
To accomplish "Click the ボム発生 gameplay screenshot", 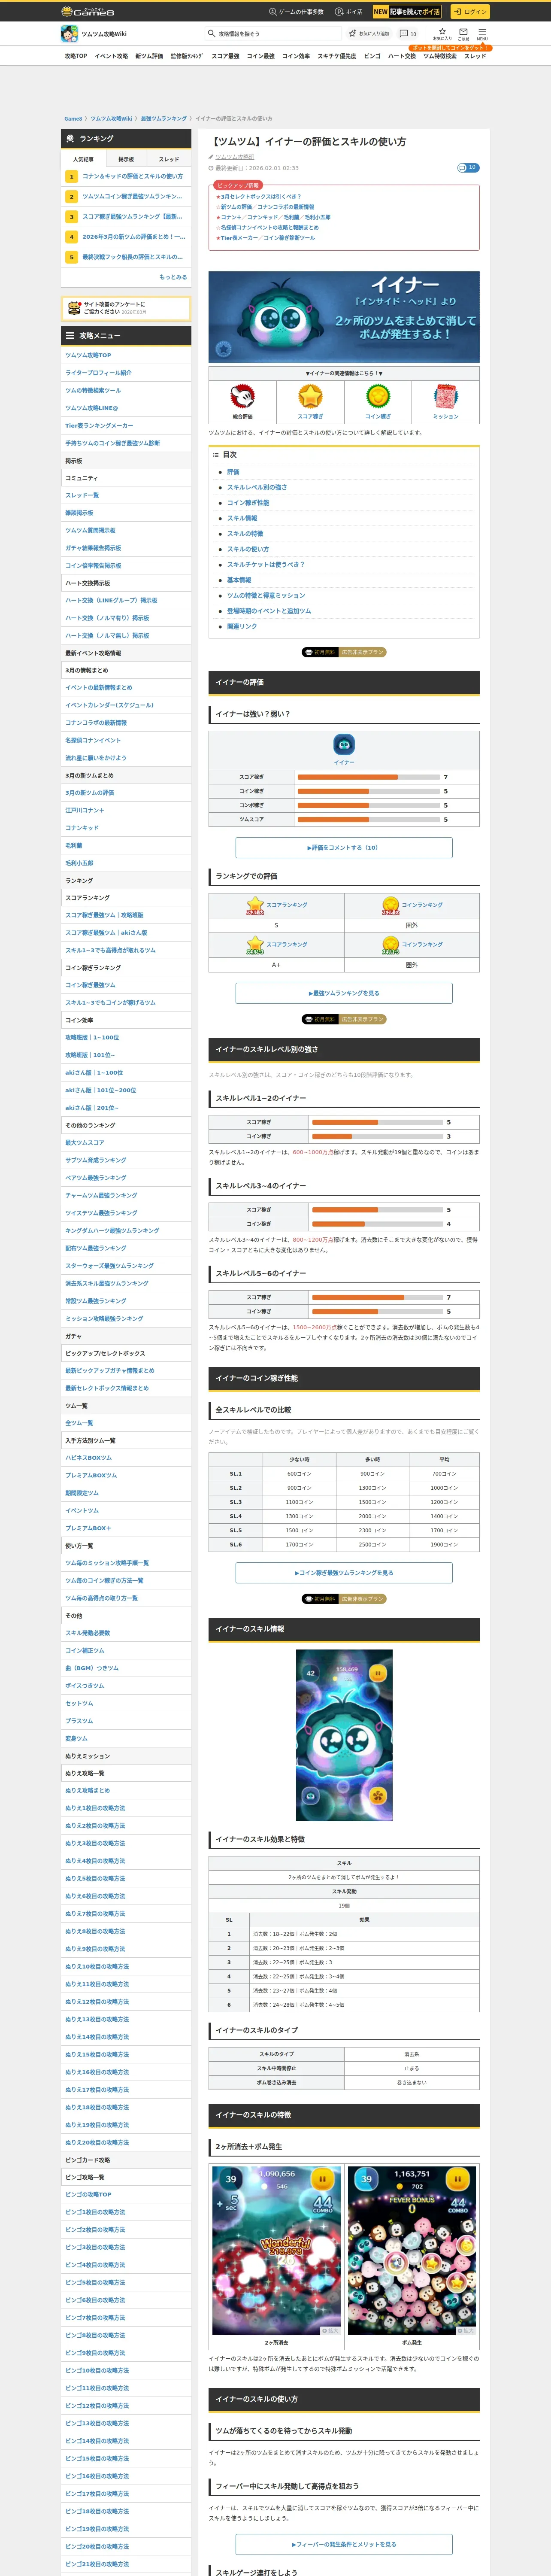I will (x=411, y=2251).
